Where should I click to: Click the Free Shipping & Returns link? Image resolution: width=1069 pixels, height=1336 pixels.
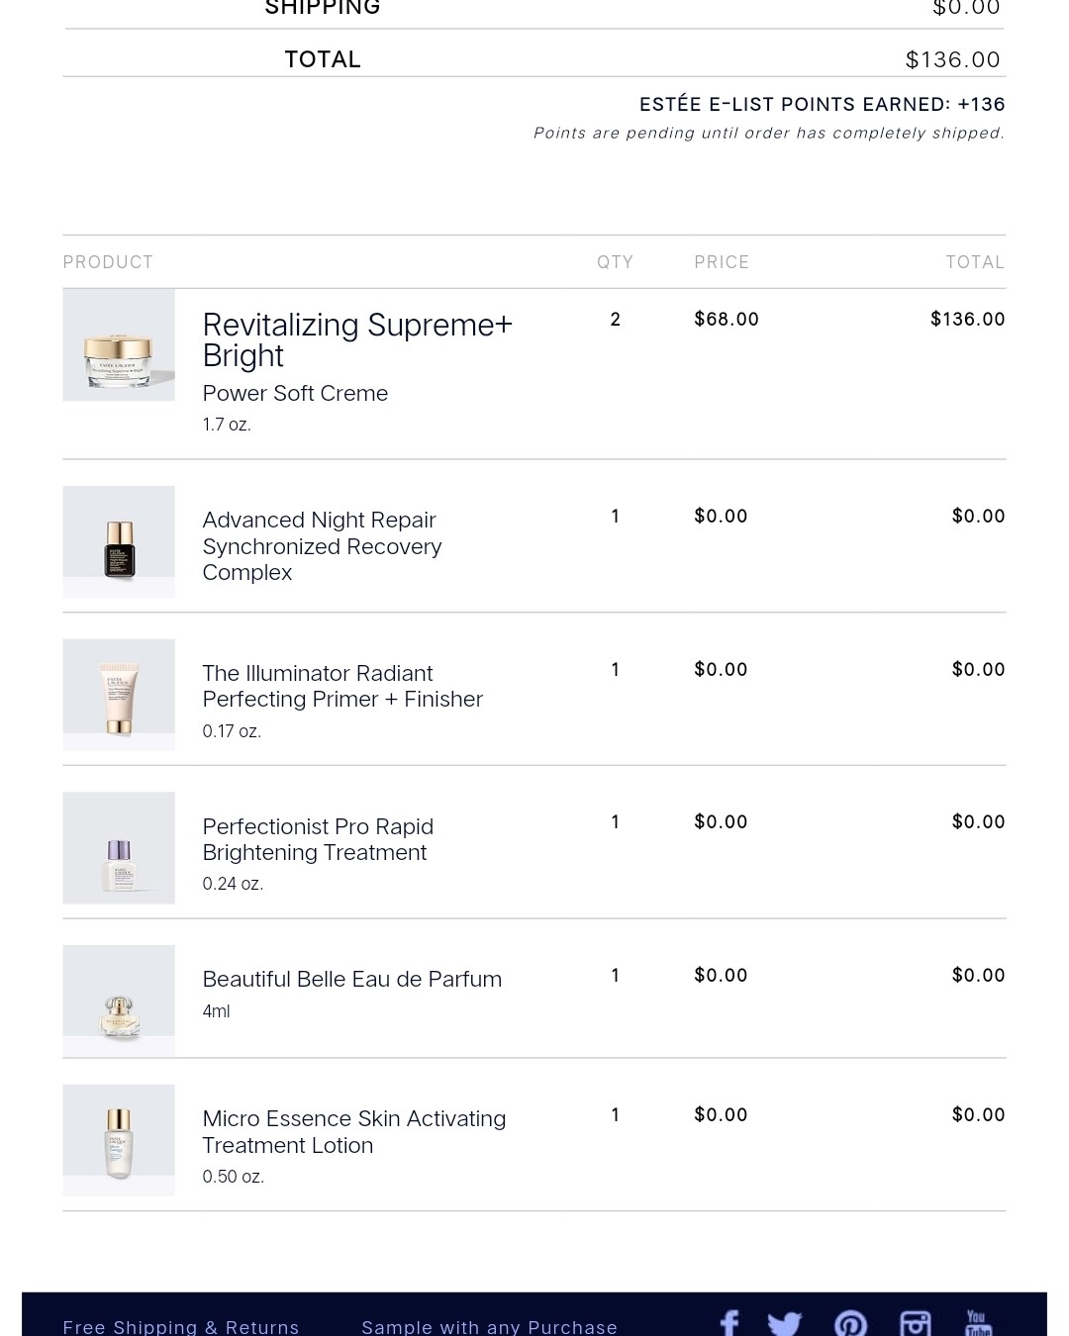[x=181, y=1327]
